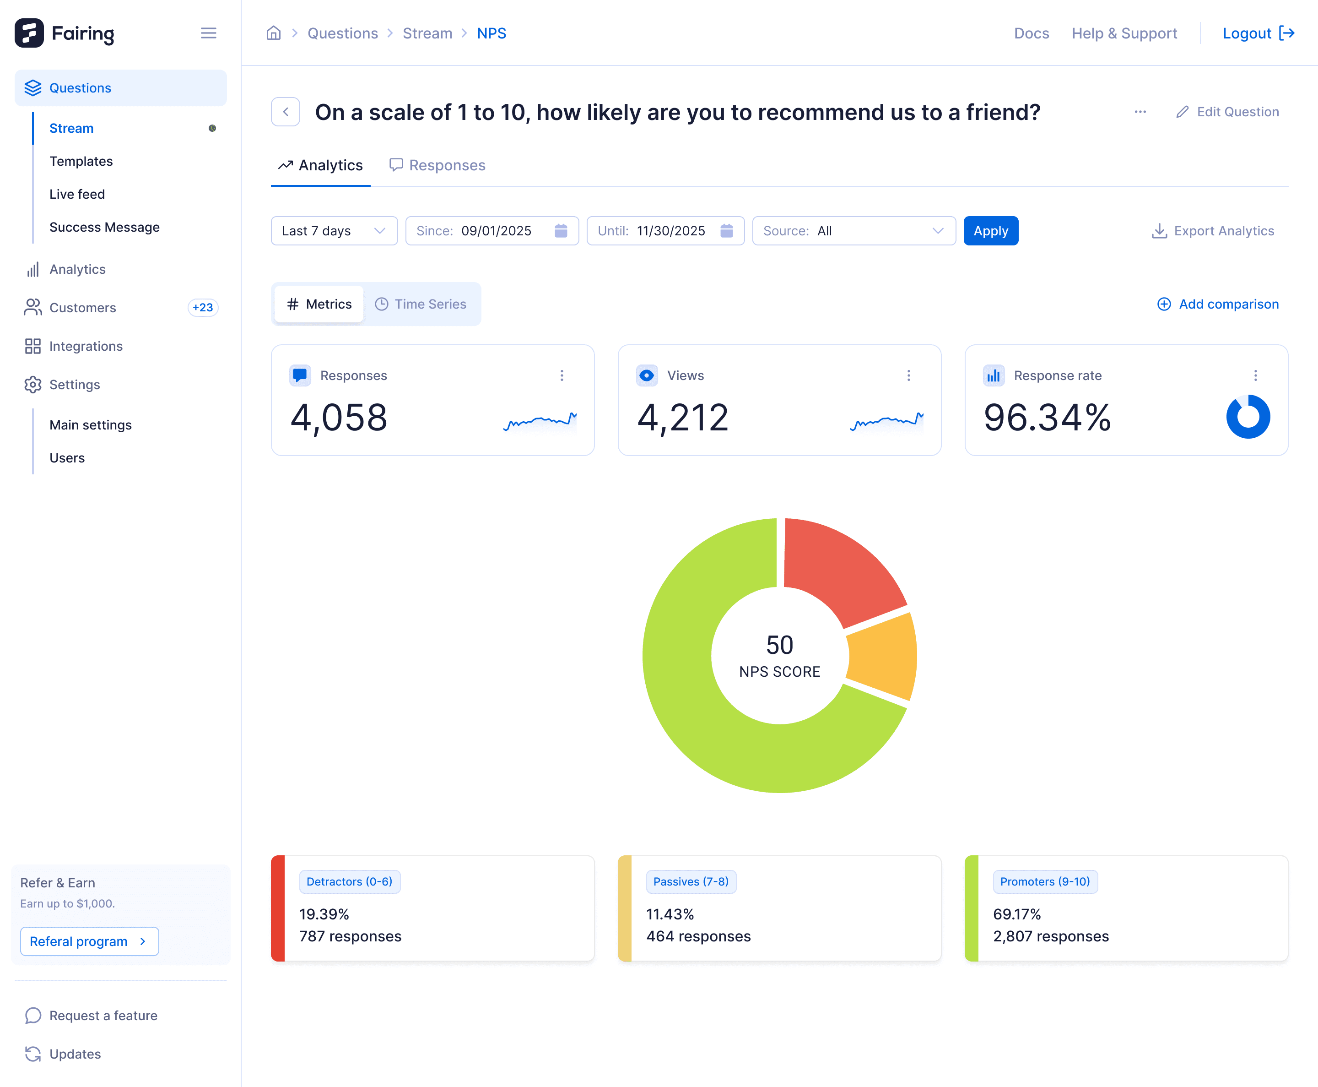Click the green Promoters donut segment
This screenshot has height=1087, width=1318.
pyautogui.click(x=695, y=714)
